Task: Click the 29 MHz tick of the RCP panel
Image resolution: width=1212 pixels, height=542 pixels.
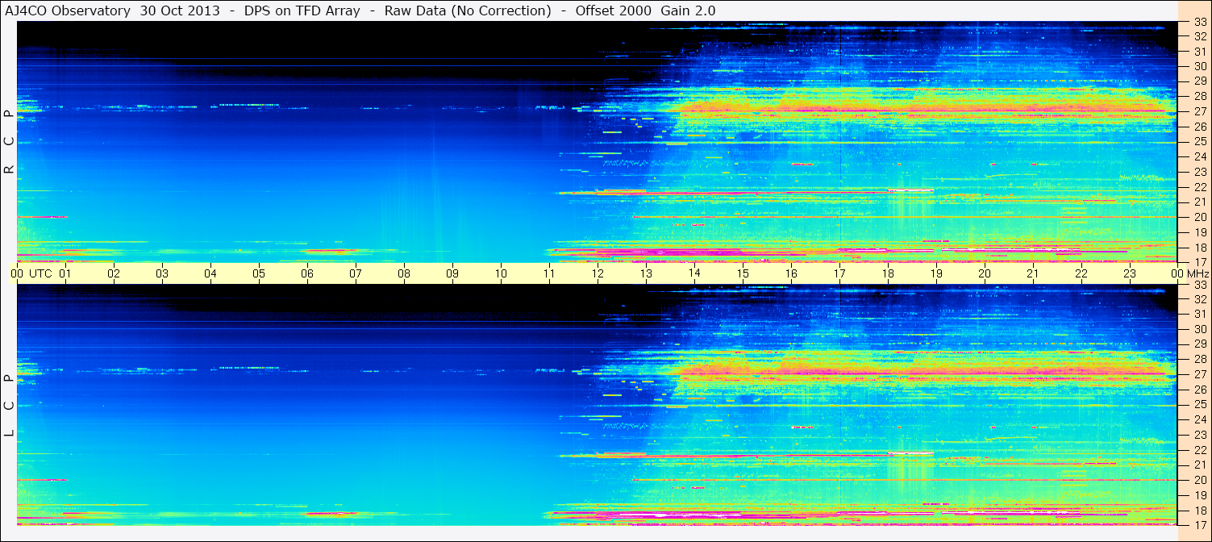Action: click(x=1199, y=82)
